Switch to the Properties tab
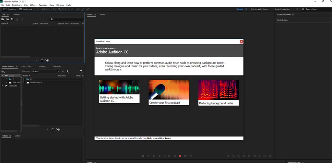 click(57, 66)
